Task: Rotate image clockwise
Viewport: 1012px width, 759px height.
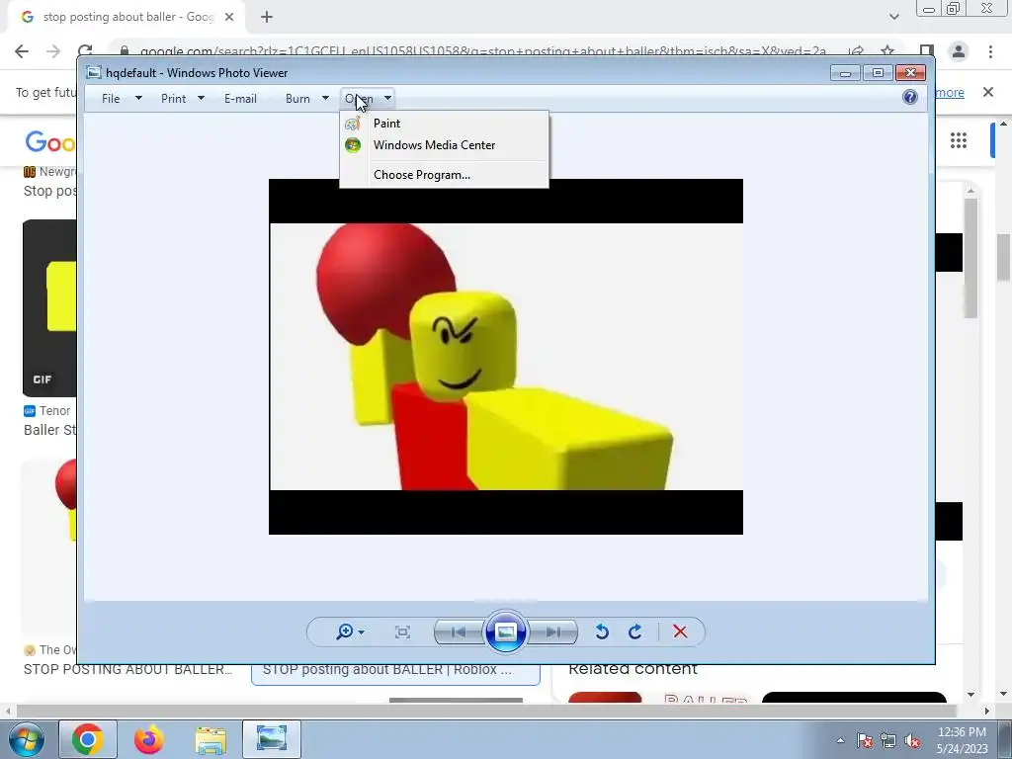Action: [x=635, y=632]
